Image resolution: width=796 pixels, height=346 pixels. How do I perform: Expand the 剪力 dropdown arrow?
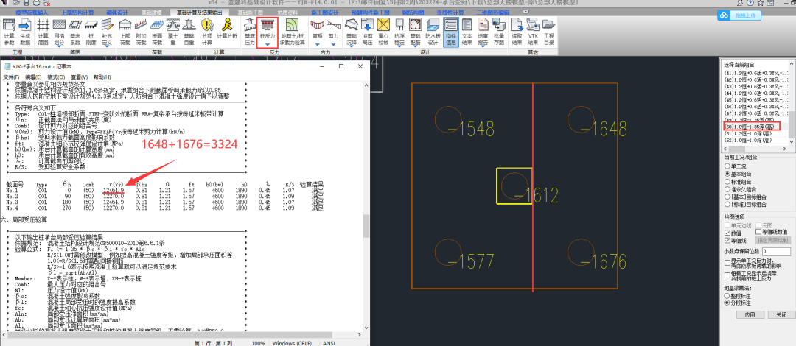334,44
